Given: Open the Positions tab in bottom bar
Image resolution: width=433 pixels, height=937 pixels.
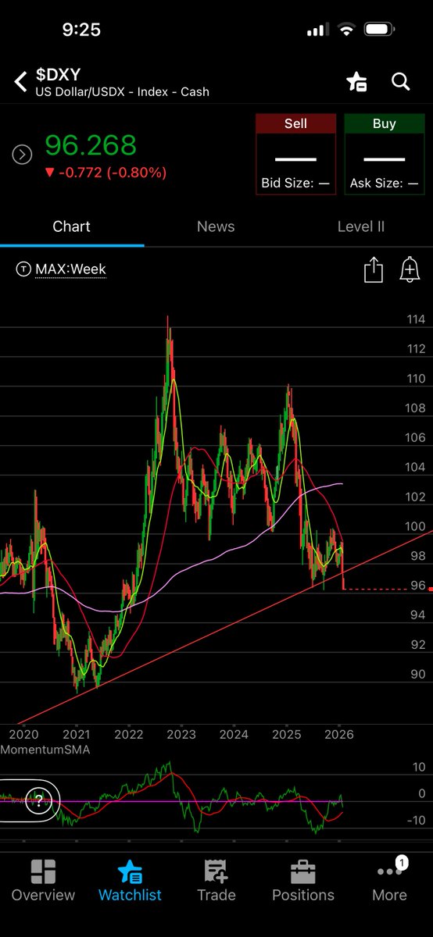Looking at the screenshot, I should pos(303,881).
